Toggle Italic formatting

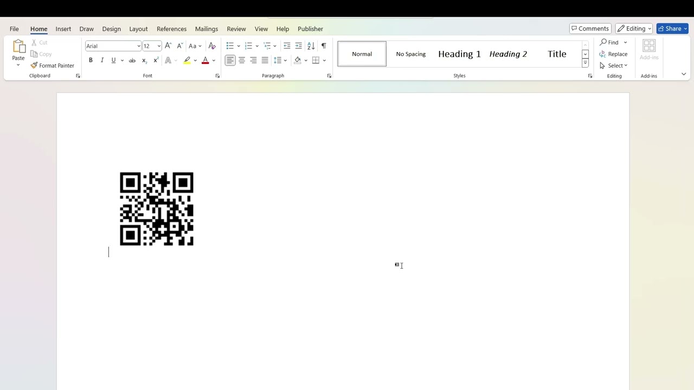pos(102,60)
